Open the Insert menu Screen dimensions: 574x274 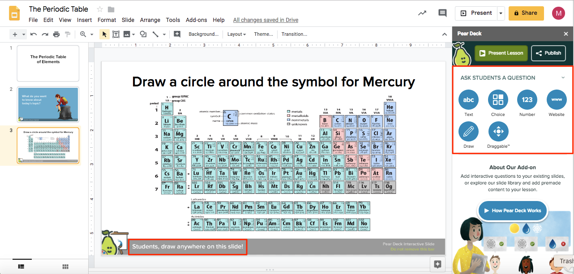[x=84, y=20]
